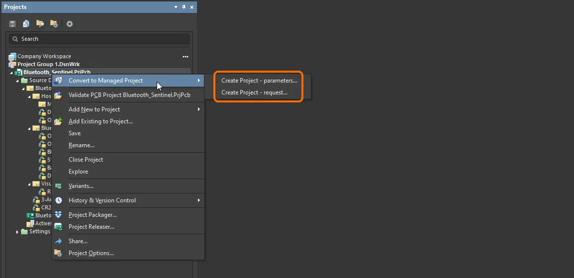
Task: Click the Add Existing to Project icon
Action: (x=58, y=121)
